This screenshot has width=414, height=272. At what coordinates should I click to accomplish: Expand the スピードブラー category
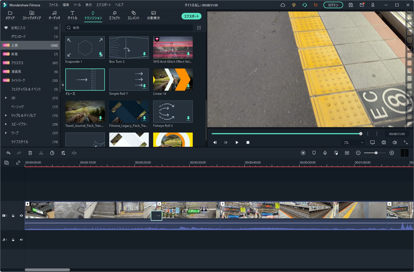click(6, 124)
